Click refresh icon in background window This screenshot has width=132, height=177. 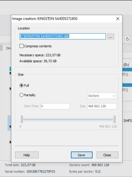[x=128, y=39]
